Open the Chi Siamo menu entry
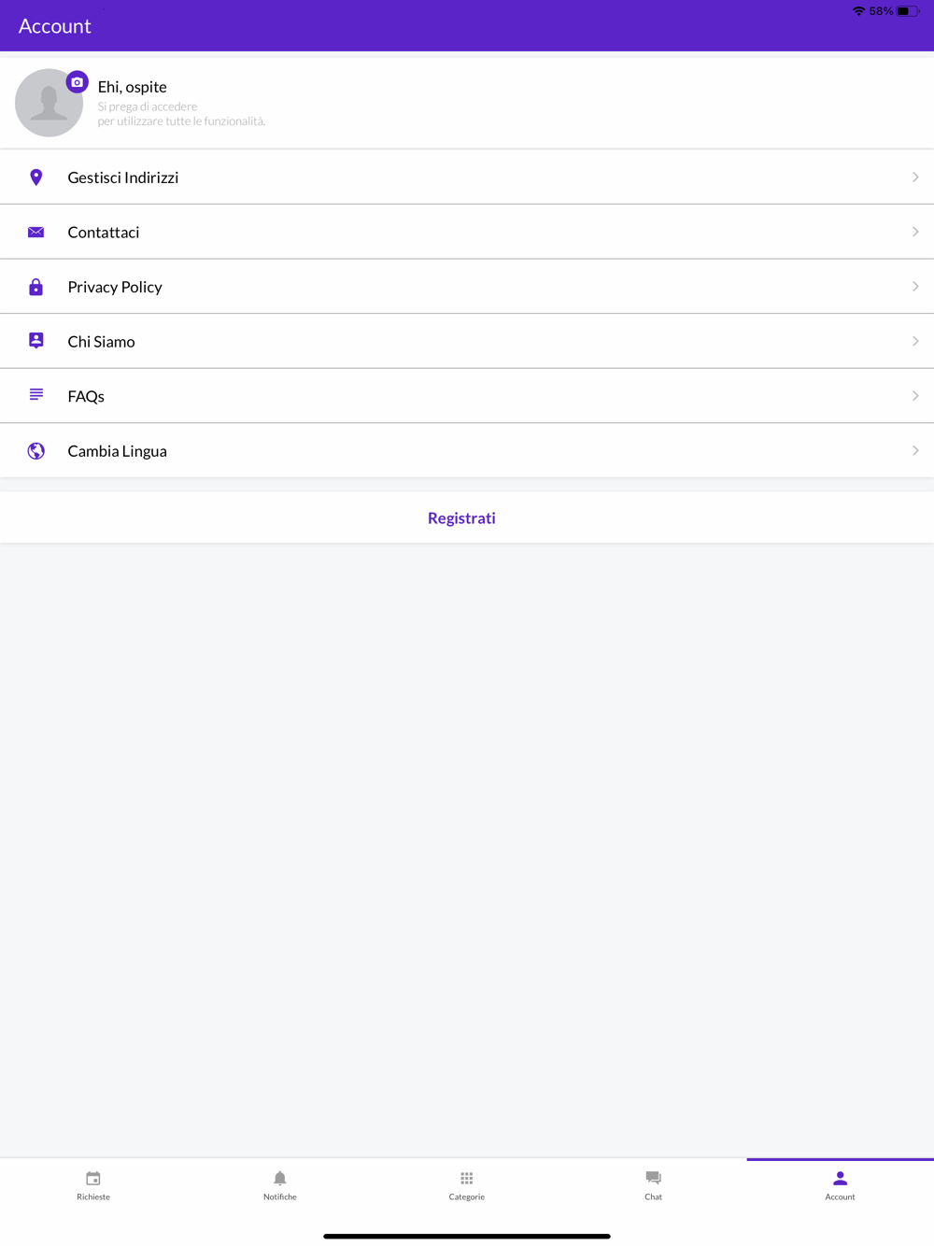This screenshot has width=934, height=1246. point(102,342)
